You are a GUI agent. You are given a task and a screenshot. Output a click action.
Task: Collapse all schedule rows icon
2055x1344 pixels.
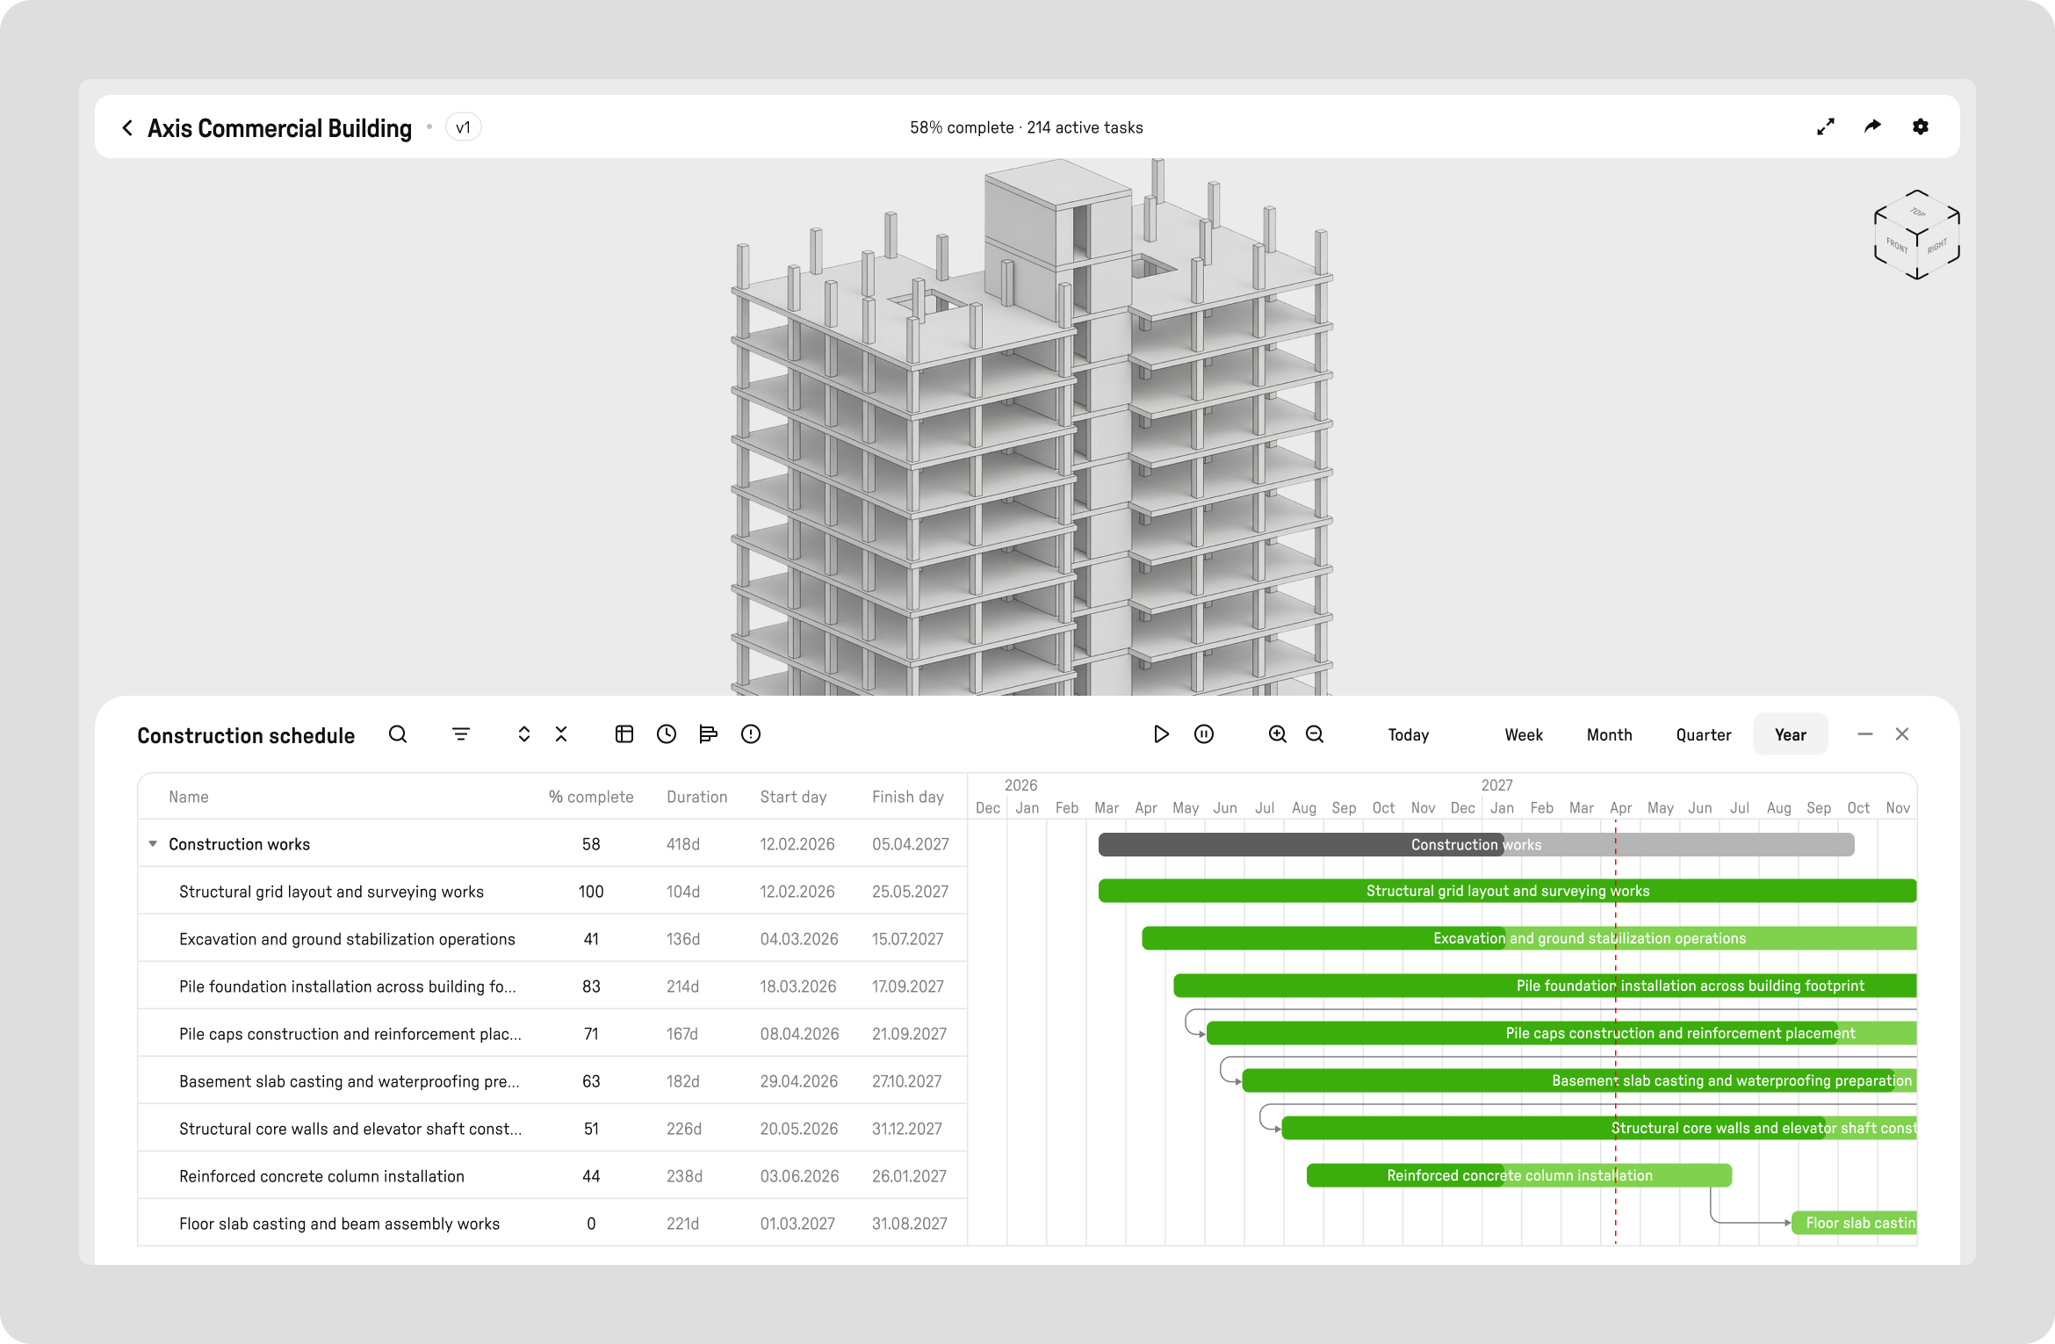point(561,734)
